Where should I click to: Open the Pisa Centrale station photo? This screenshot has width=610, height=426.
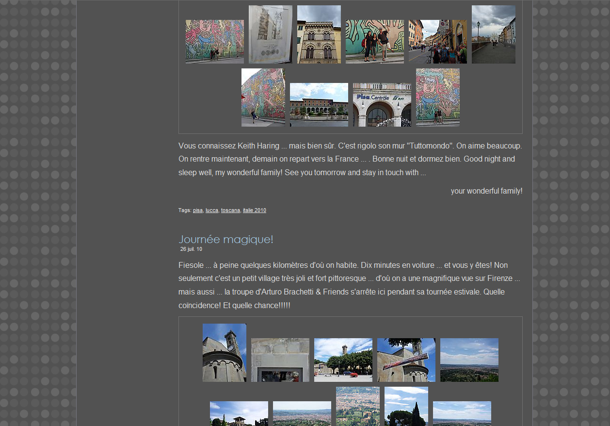pyautogui.click(x=382, y=104)
